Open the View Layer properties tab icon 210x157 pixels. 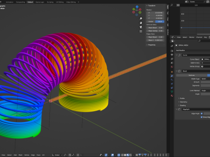172,59
